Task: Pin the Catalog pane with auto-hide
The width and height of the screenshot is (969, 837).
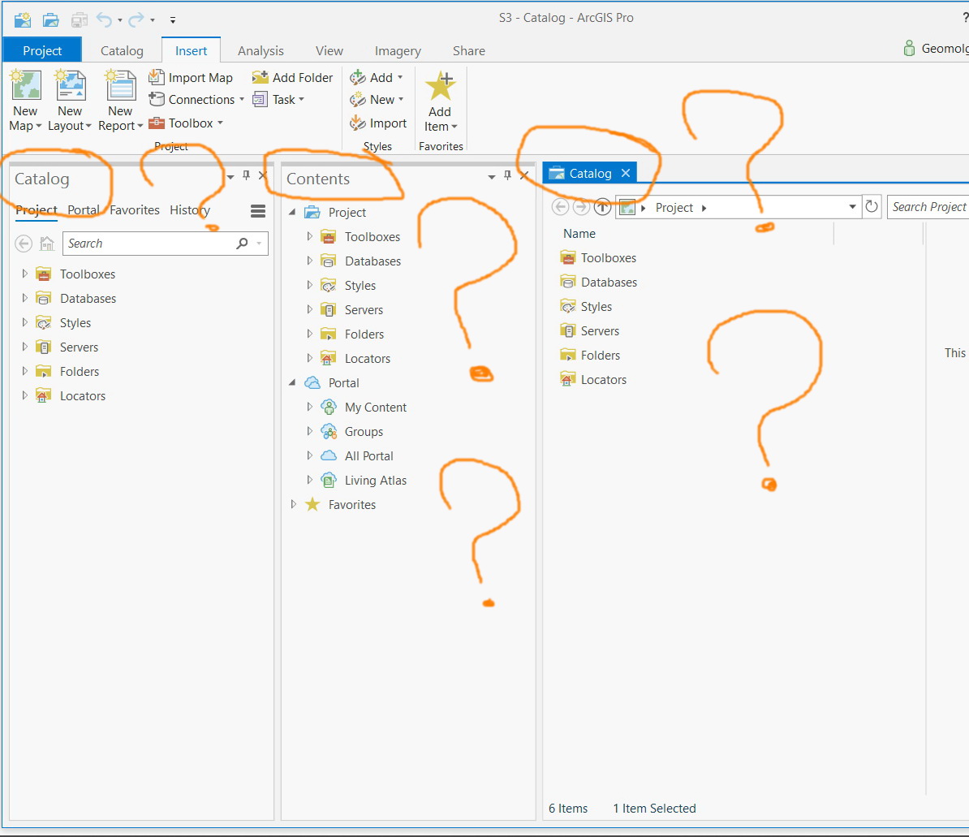Action: pos(246,175)
